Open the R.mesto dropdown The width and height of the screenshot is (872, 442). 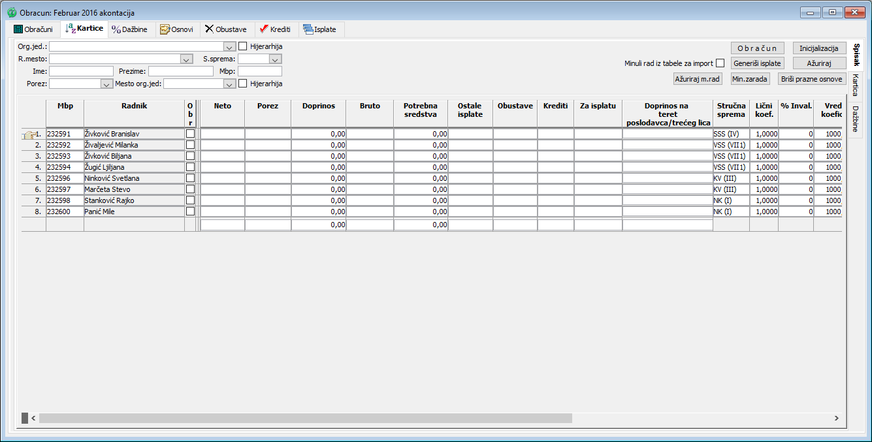click(187, 59)
